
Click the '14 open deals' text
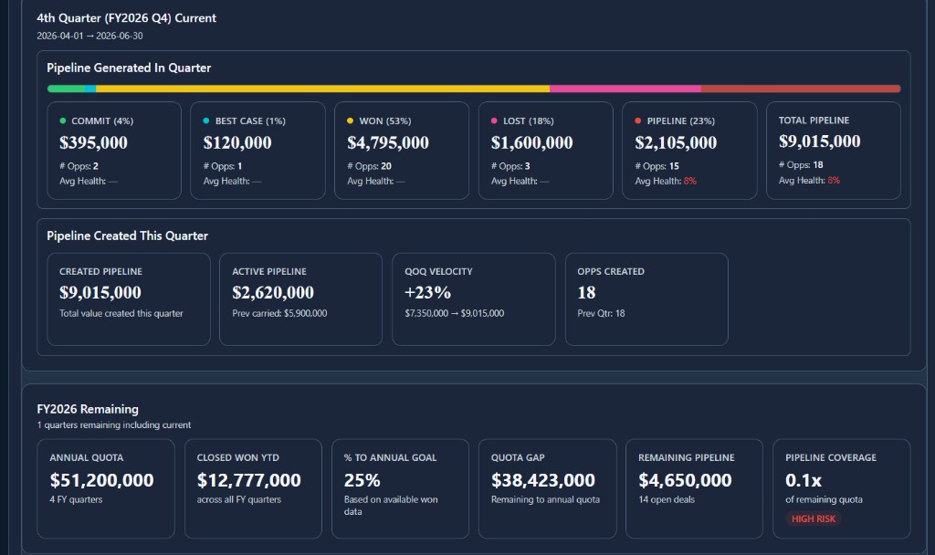pyautogui.click(x=667, y=499)
